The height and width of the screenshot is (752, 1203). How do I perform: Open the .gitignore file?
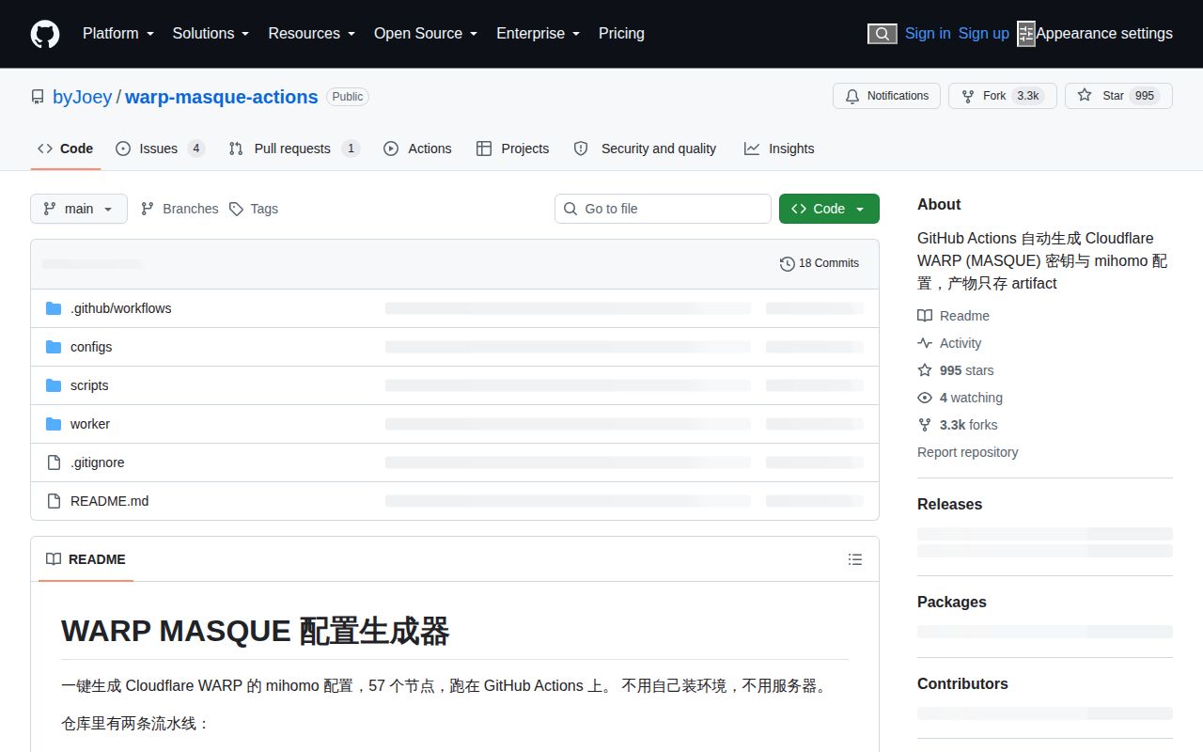98,462
